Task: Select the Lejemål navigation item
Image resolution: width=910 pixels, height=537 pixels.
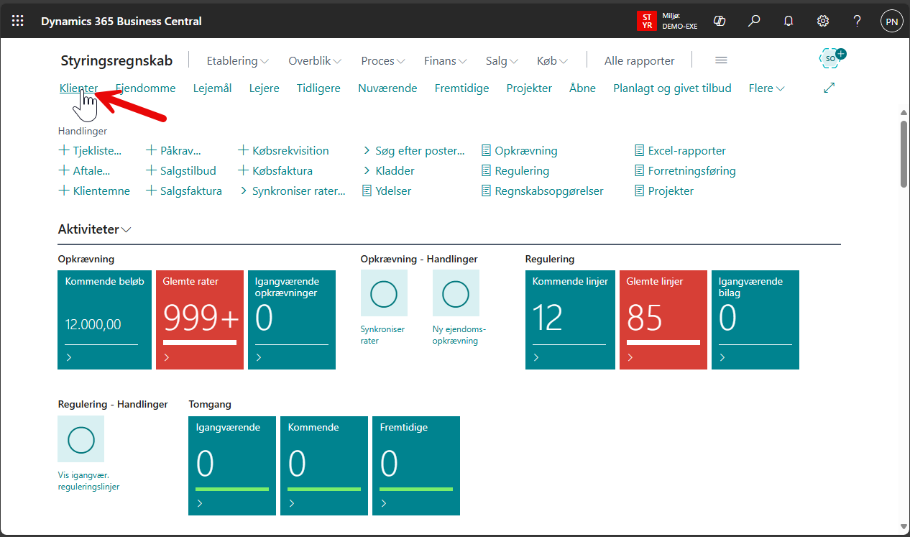Action: [212, 88]
